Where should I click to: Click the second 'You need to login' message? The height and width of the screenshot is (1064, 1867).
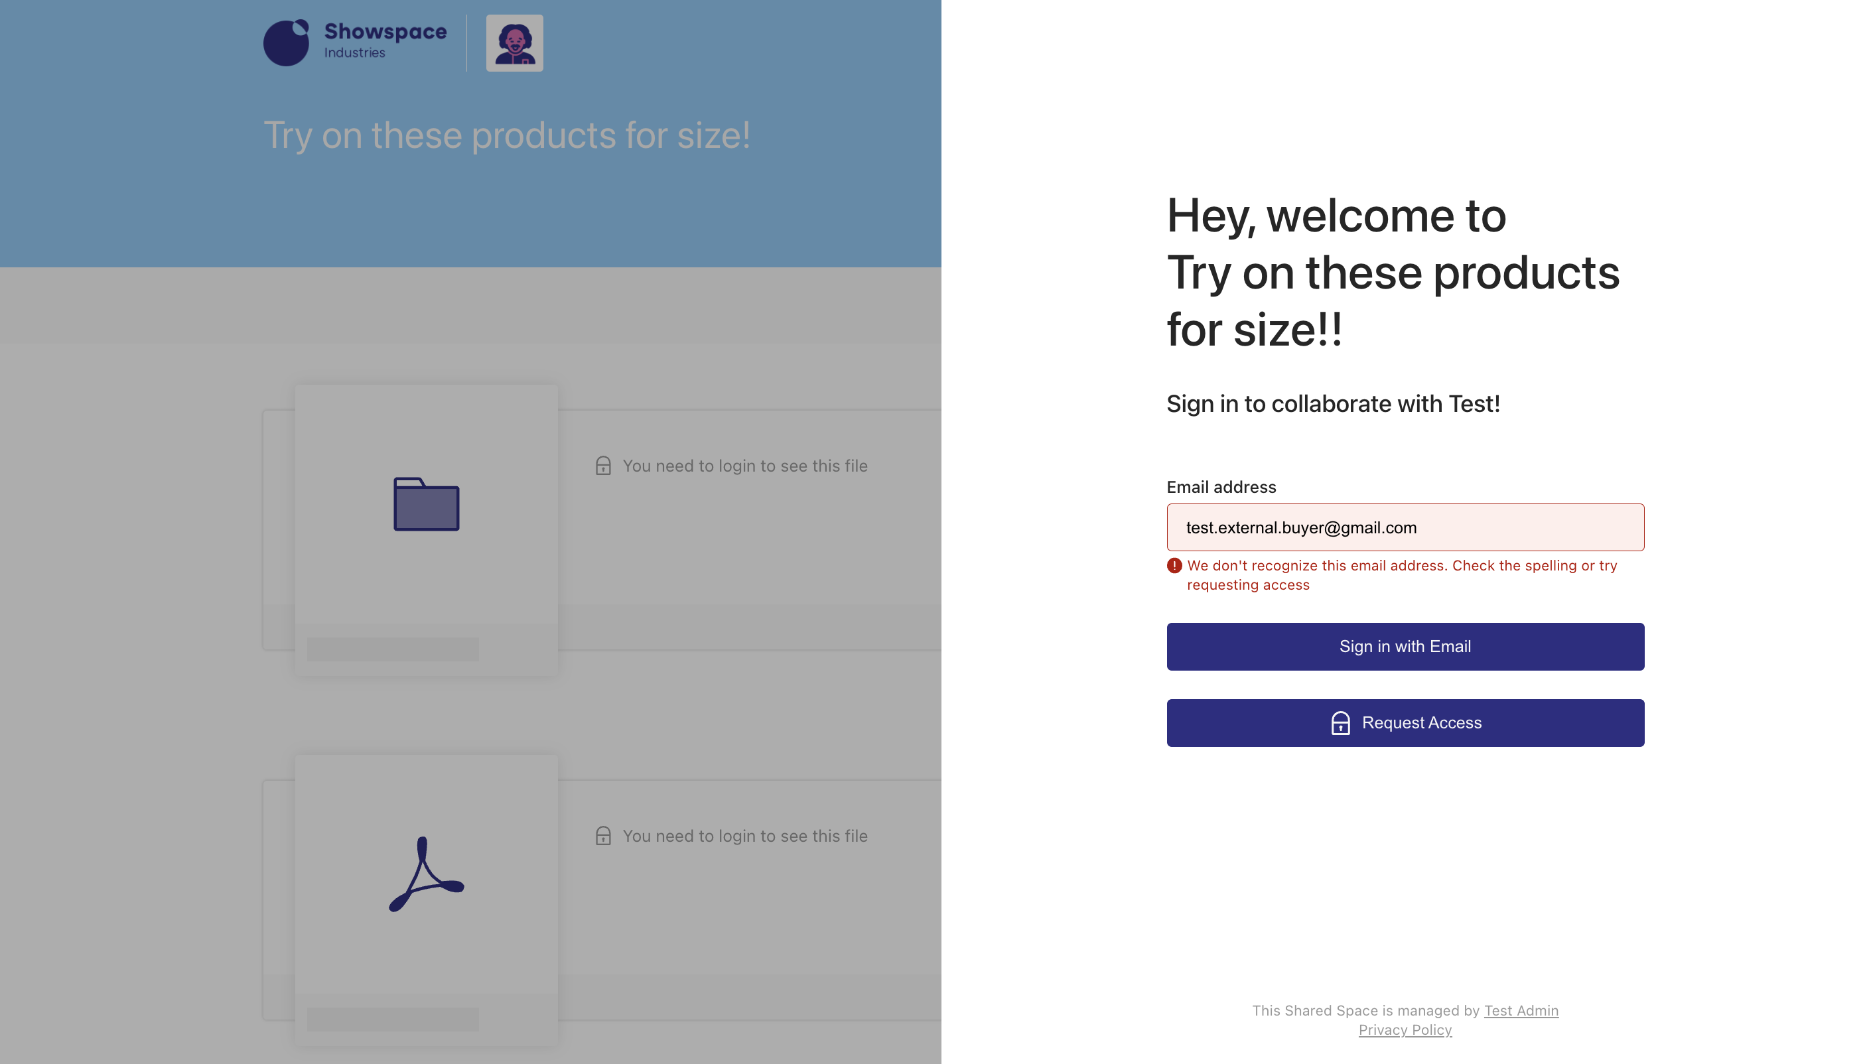click(744, 836)
